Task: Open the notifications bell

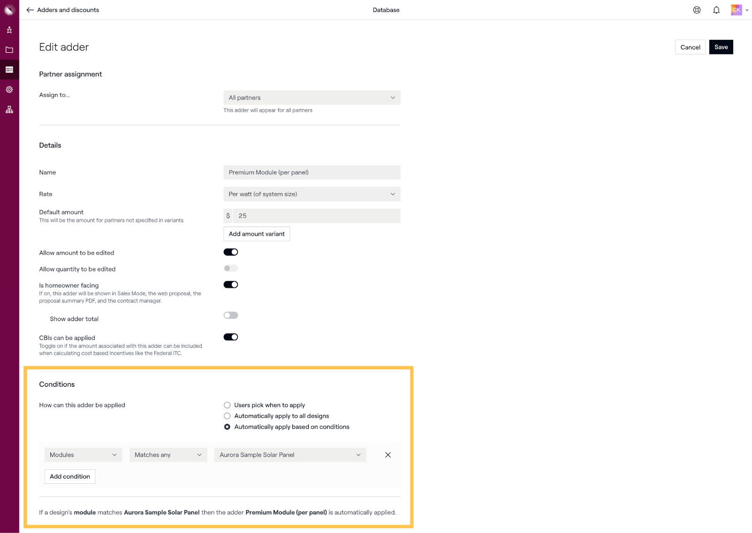Action: click(x=716, y=10)
